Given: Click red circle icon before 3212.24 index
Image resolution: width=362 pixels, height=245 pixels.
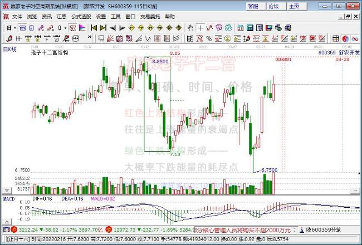Looking at the screenshot, I should pos(14,229).
